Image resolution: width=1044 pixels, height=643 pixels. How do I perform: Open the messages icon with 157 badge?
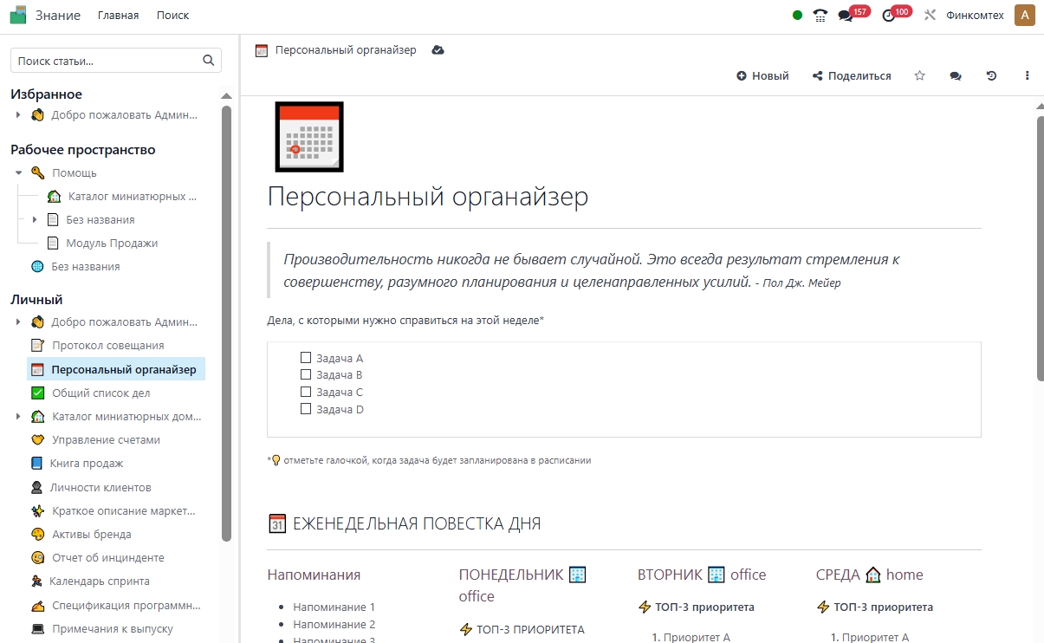[846, 16]
